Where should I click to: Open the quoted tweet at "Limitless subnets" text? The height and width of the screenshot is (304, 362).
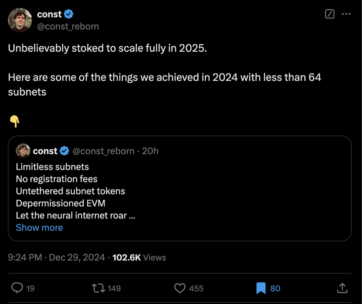point(52,167)
